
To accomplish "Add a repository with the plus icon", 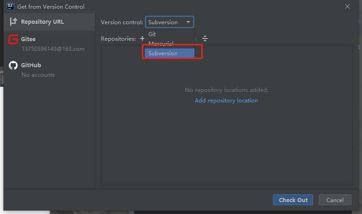I will point(142,38).
